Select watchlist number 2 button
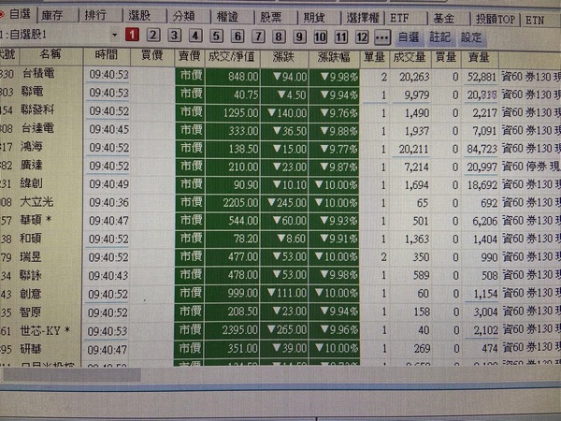Image resolution: width=561 pixels, height=421 pixels. click(x=153, y=36)
